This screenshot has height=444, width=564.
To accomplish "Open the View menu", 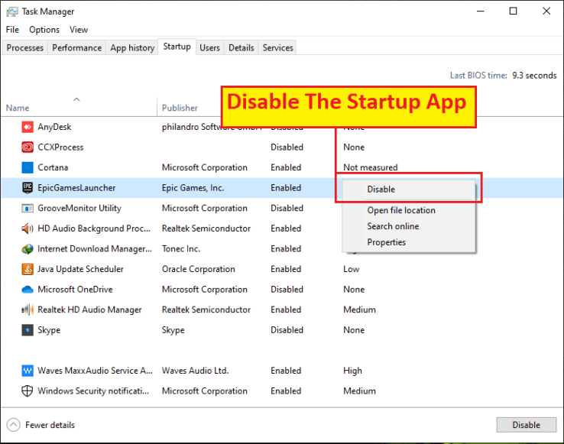I will pos(79,30).
